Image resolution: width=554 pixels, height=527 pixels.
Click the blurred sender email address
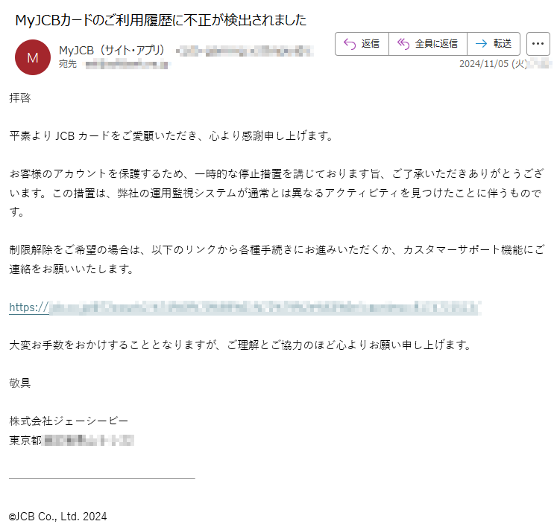click(x=245, y=51)
